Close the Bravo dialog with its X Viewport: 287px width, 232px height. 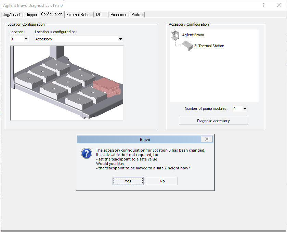(207, 139)
